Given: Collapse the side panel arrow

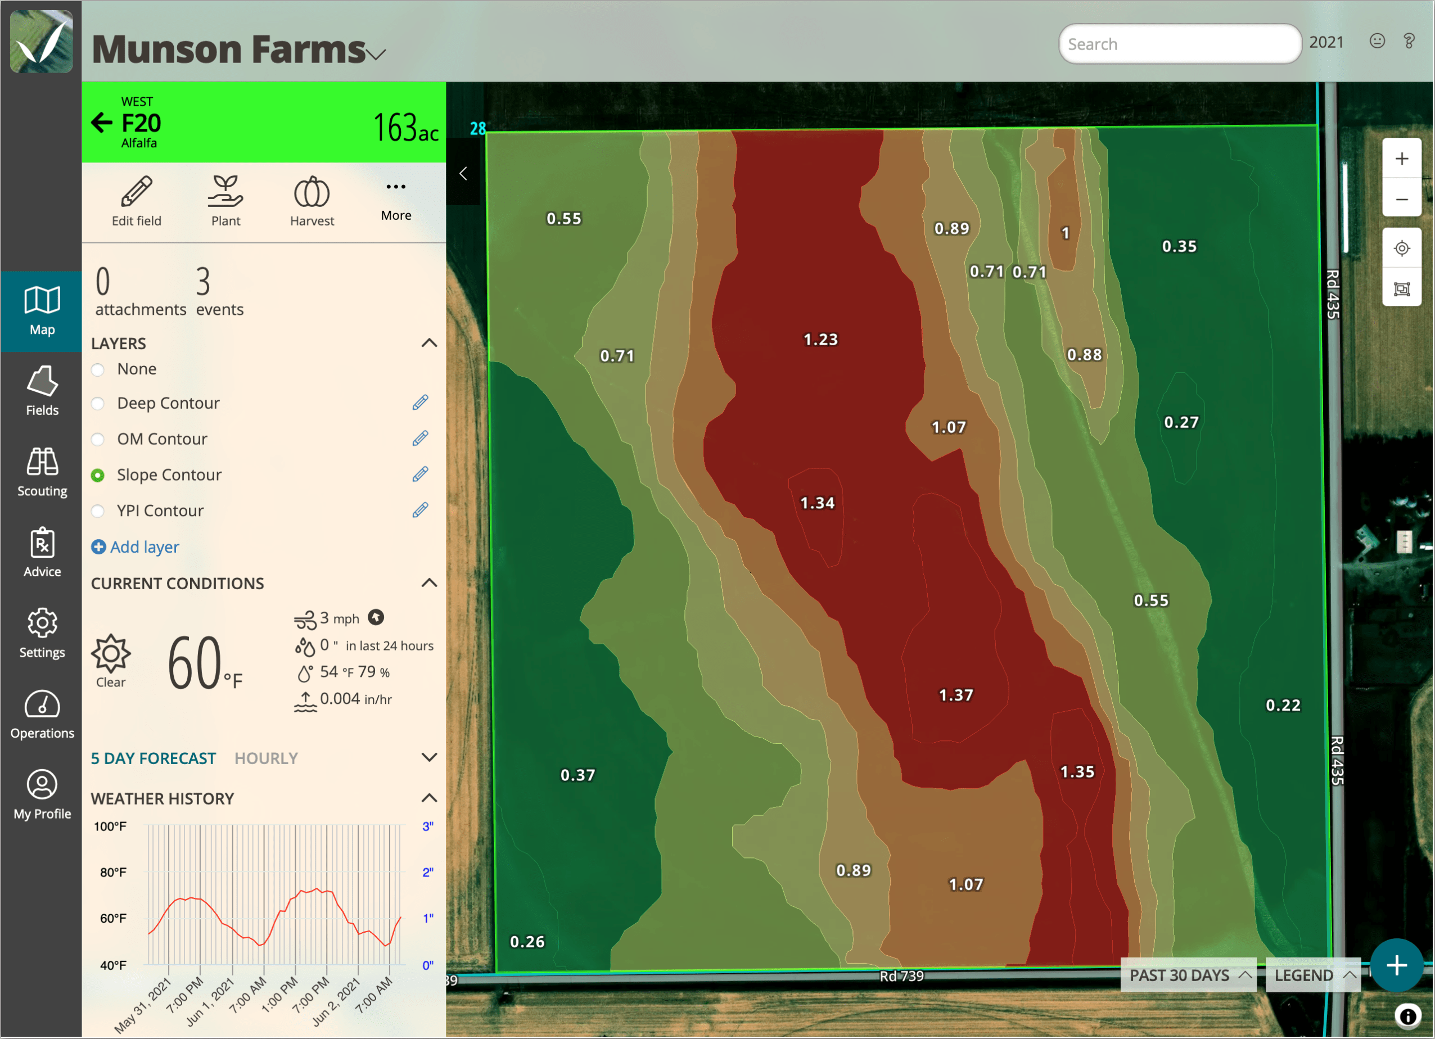Looking at the screenshot, I should [463, 173].
